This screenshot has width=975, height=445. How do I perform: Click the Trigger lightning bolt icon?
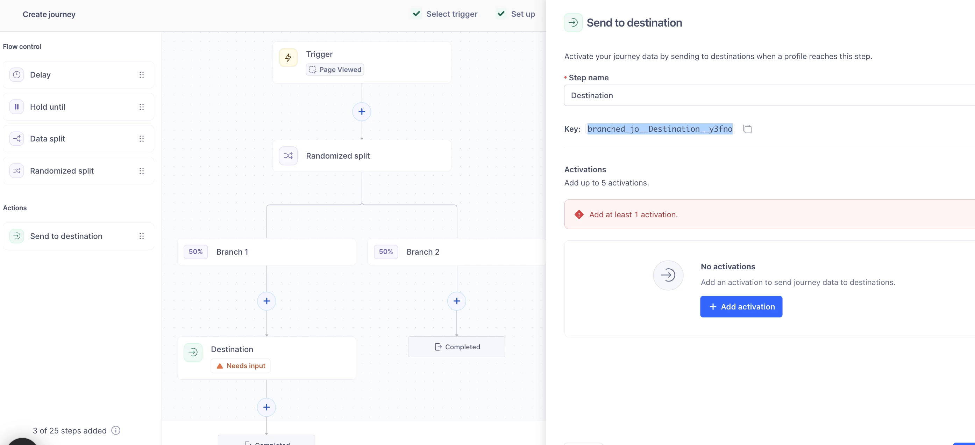pos(289,58)
